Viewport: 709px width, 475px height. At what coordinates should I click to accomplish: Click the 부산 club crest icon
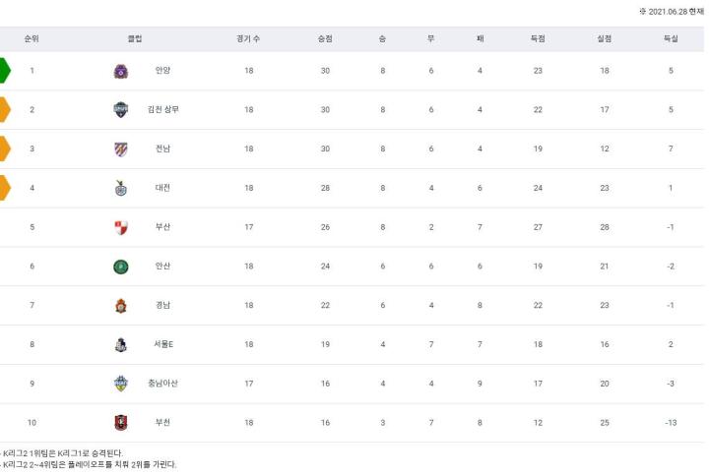tap(121, 227)
